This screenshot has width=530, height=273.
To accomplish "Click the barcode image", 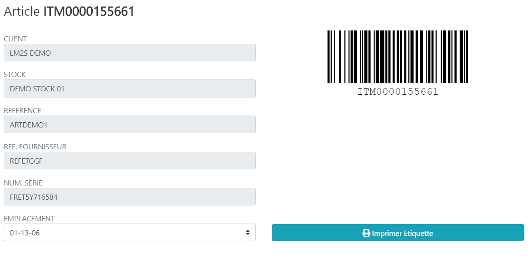I will coord(397,57).
